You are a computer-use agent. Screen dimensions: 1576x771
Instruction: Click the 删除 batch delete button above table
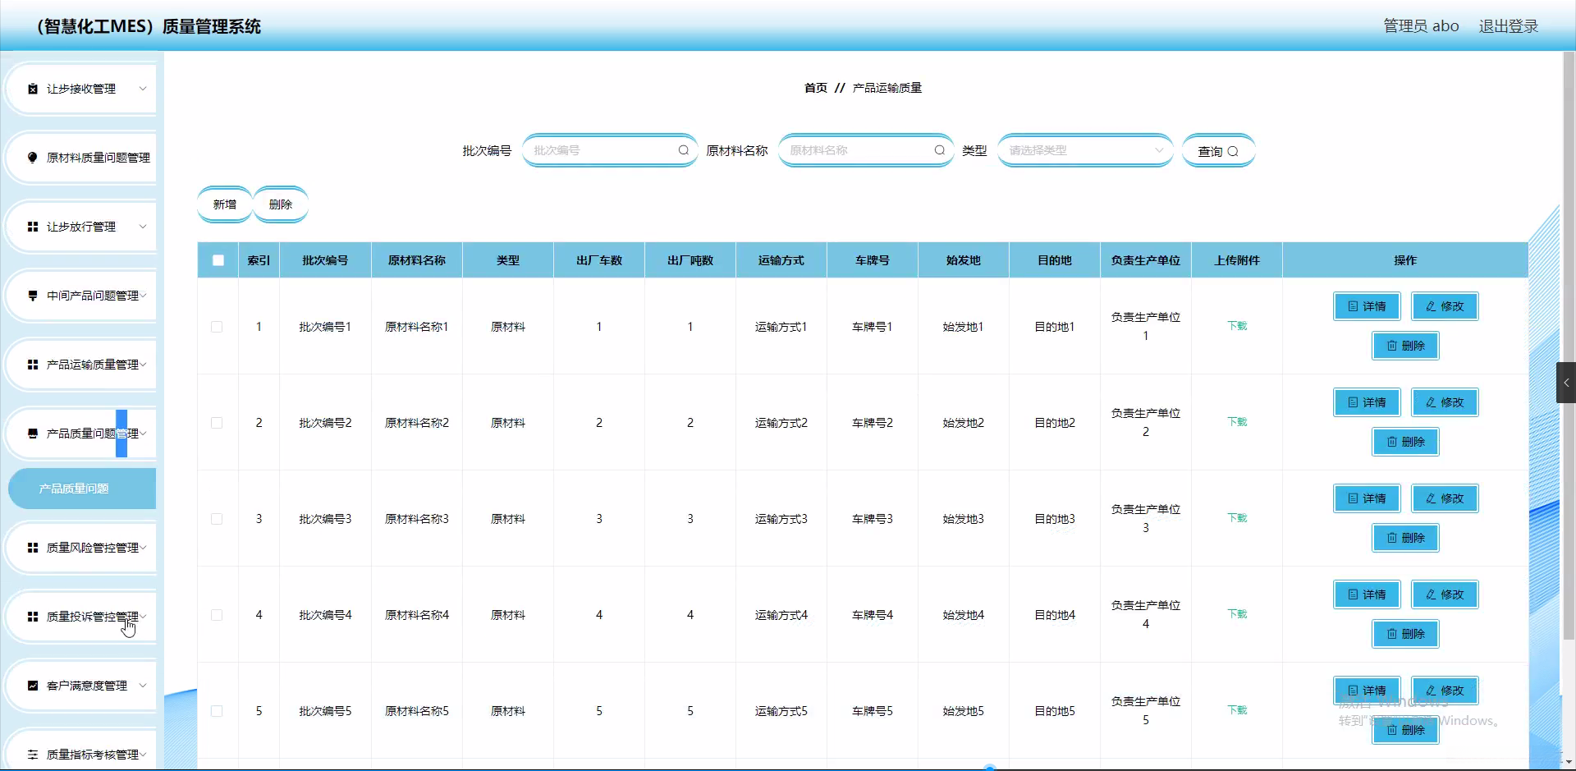pyautogui.click(x=281, y=204)
